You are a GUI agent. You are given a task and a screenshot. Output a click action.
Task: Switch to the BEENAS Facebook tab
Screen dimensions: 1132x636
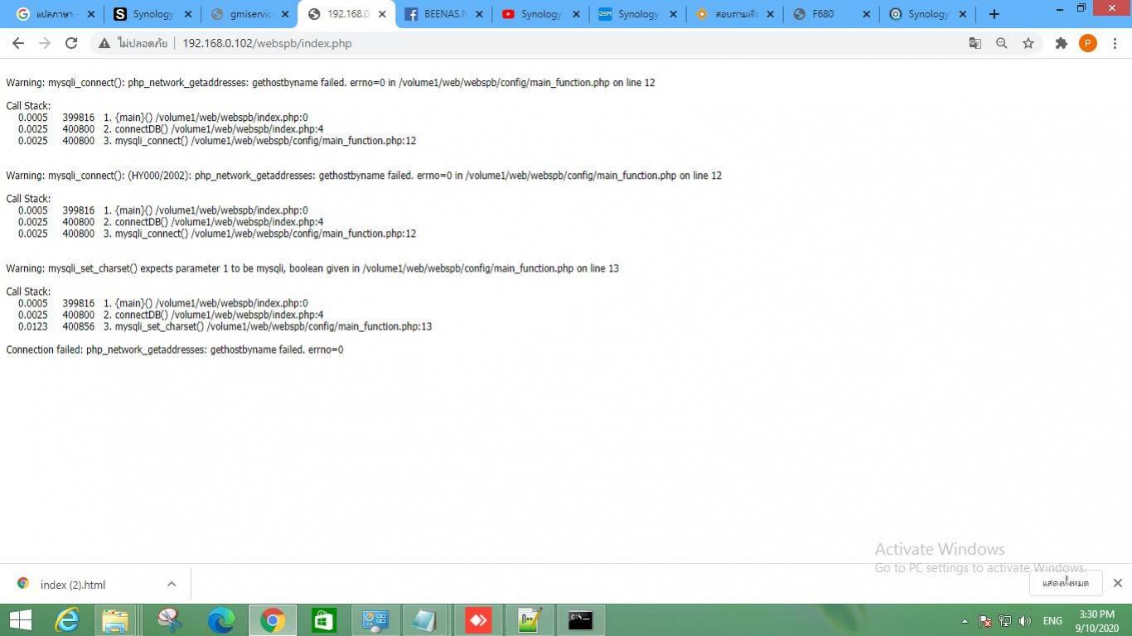[444, 14]
